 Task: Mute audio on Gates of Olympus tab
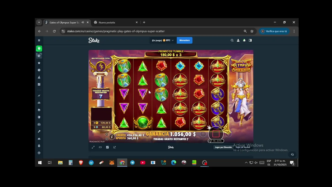tap(83, 23)
